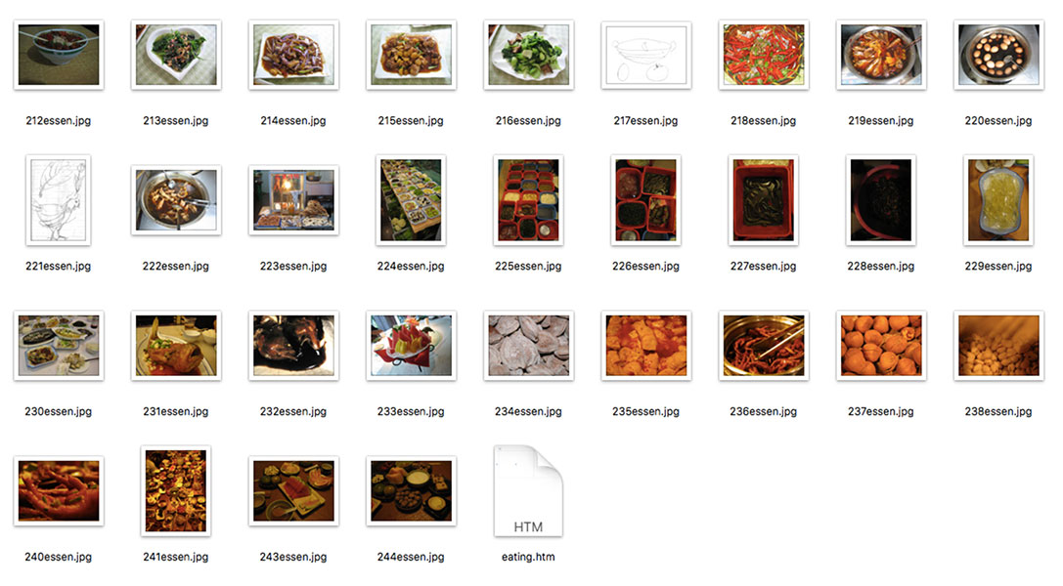Open the 233essen.jpg image thumbnail
The height and width of the screenshot is (586, 1063).
[411, 346]
